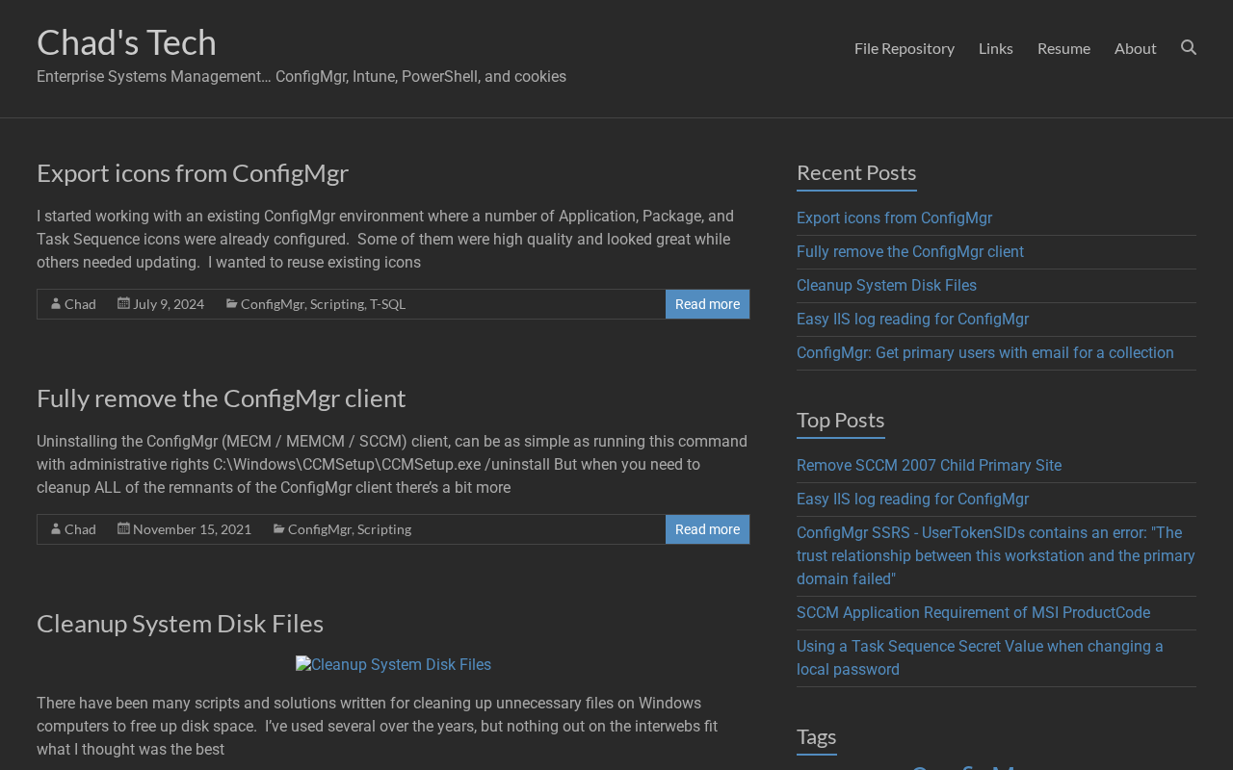1233x770 pixels.
Task: Open the Links menu item
Action: [x=996, y=48]
